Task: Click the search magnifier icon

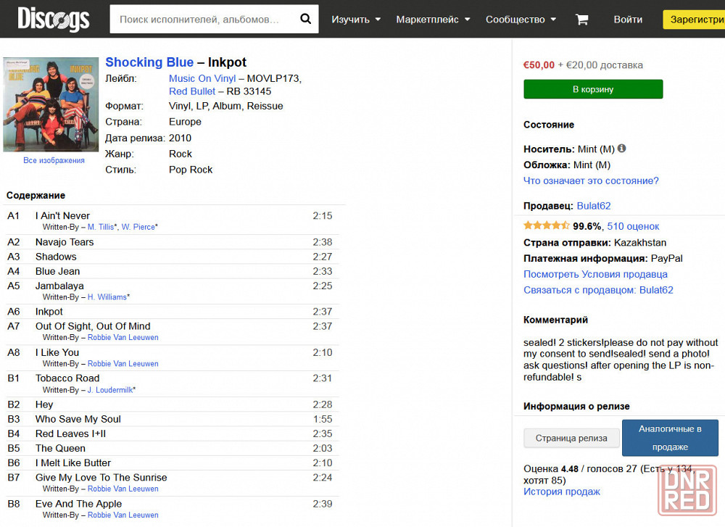Action: pos(306,19)
